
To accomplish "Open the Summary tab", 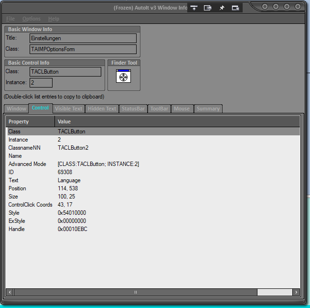I will click(208, 109).
